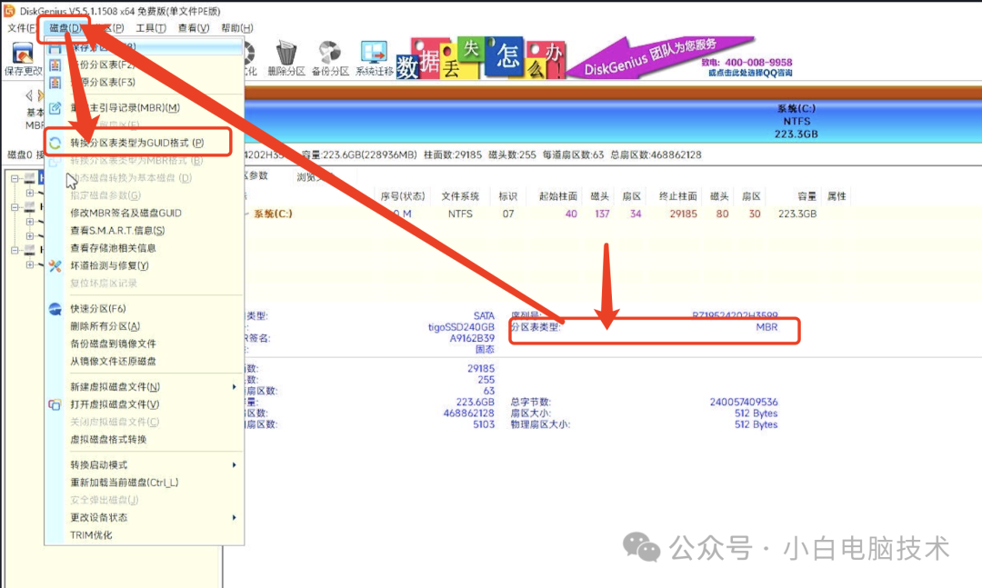982x588 pixels.
Task: Click the 07 identifier cell
Action: pyautogui.click(x=508, y=214)
